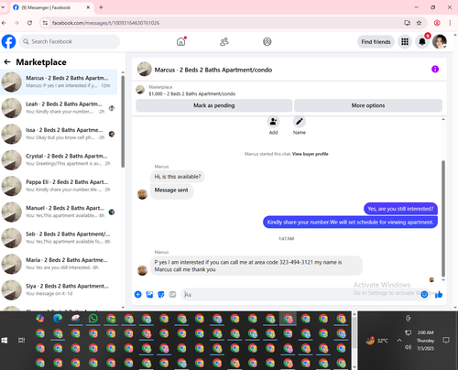Image resolution: width=458 pixels, height=370 pixels.
Task: Click the More options button
Action: [368, 105]
